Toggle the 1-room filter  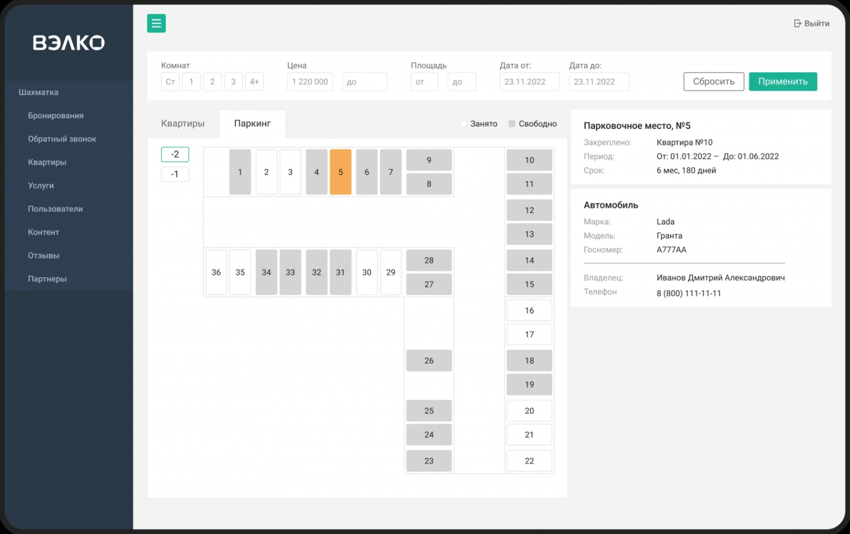pos(191,82)
